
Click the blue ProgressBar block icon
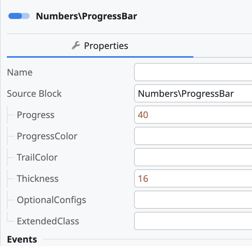pyautogui.click(x=19, y=16)
